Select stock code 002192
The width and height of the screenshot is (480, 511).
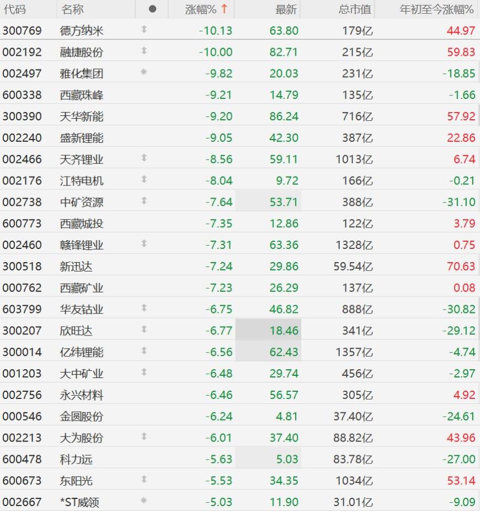(x=22, y=52)
